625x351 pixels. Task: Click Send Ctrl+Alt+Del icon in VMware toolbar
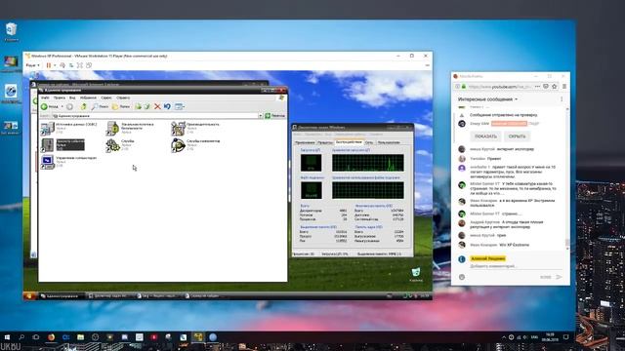click(62, 65)
